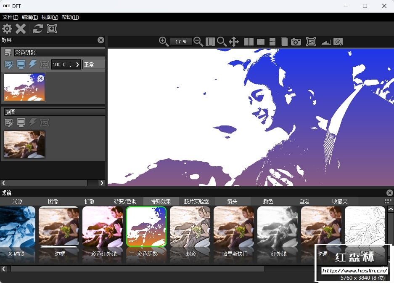Open the 帮助(H) menu
This screenshot has height=283, width=394.
70,17
